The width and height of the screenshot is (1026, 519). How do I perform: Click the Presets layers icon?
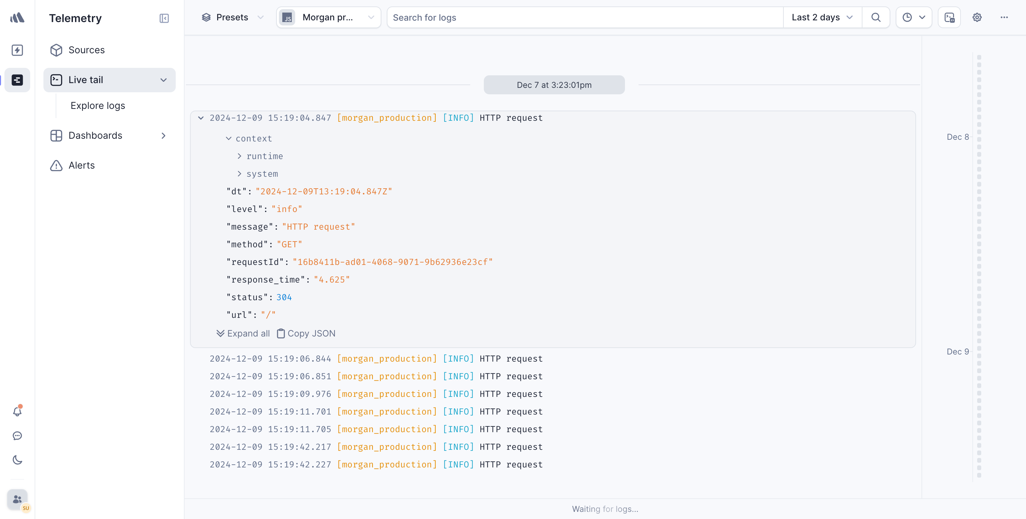pos(206,18)
